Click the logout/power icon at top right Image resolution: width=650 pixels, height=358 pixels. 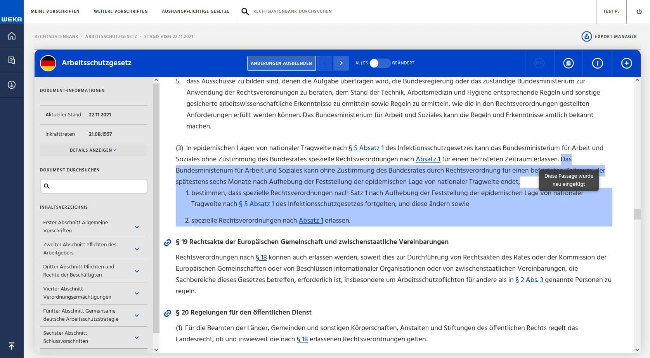(638, 11)
